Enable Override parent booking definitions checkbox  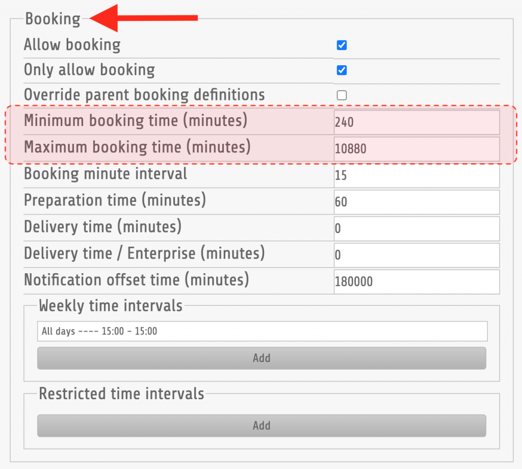tap(342, 95)
